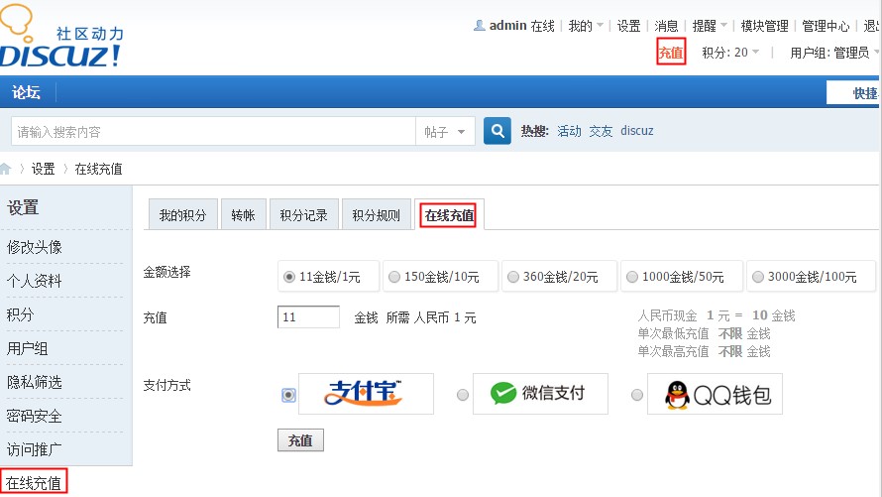Screen dimensions: 882x497
Task: Open 隐私筛选 in settings sidebar
Action: coord(35,382)
